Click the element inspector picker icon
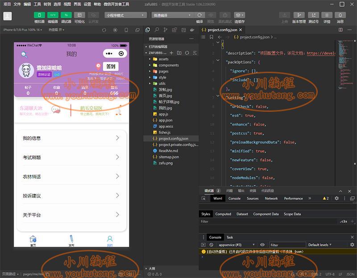 [203, 198]
